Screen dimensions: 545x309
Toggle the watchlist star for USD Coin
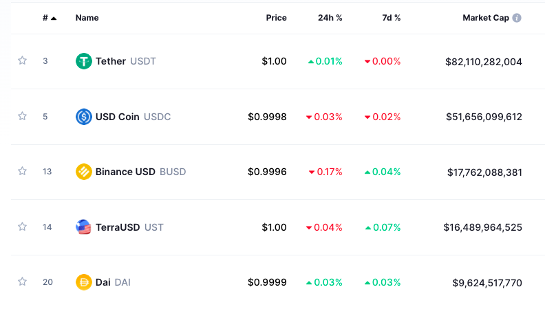22,116
